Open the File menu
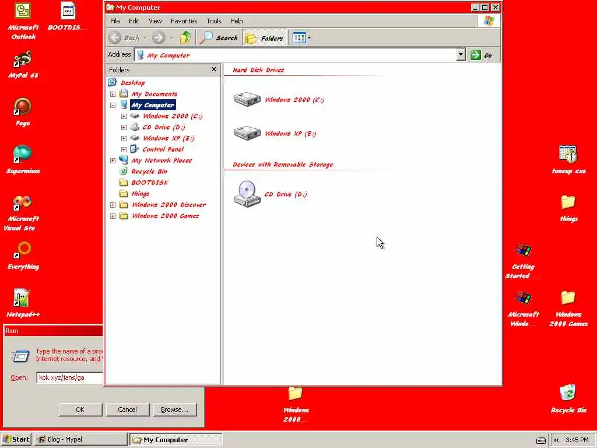 (115, 21)
